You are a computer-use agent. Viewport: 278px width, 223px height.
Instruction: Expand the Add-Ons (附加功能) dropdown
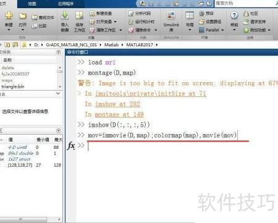269,30
